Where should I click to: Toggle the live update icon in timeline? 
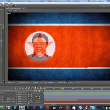click(20, 88)
